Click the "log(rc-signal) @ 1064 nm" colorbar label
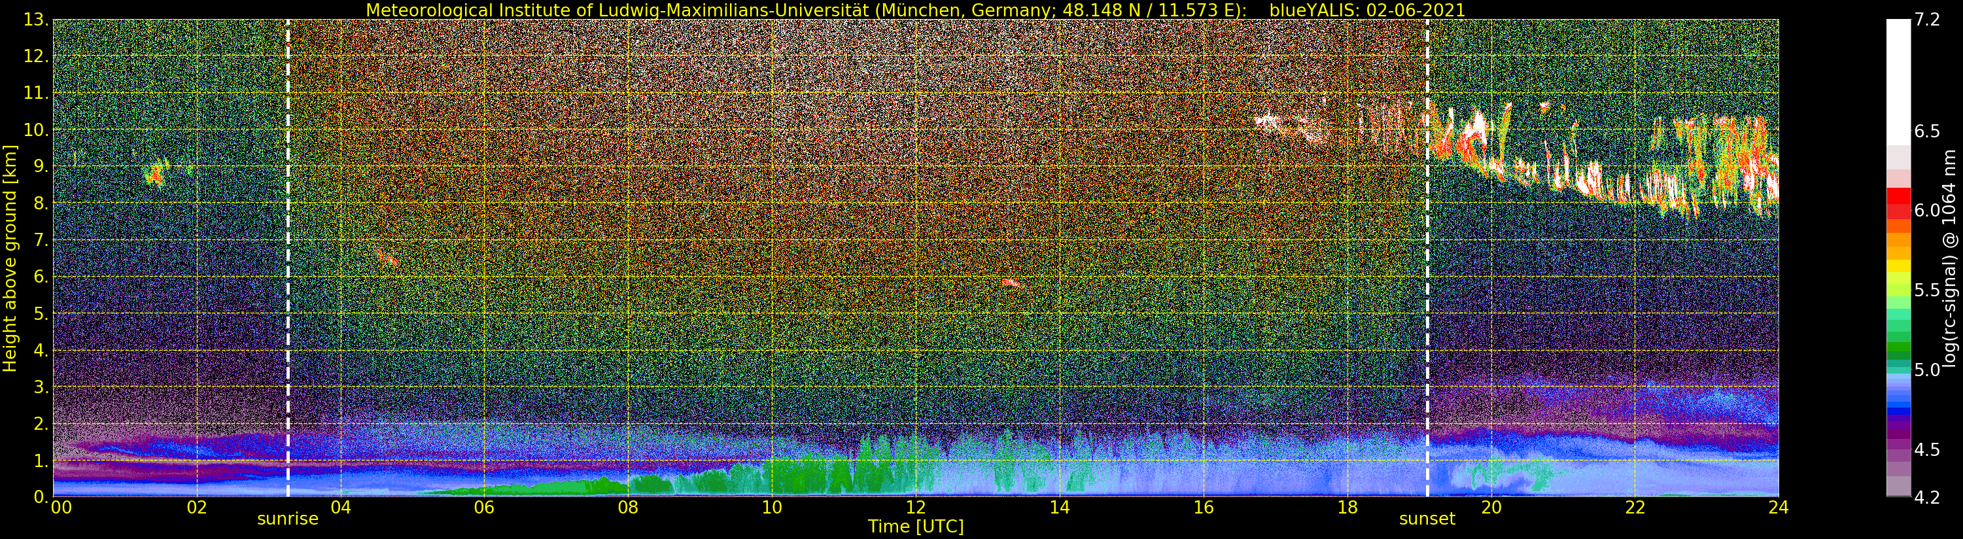This screenshot has height=539, width=1963. 1949,258
